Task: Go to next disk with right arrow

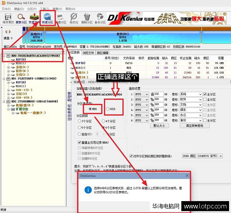Action: (x=10, y=32)
